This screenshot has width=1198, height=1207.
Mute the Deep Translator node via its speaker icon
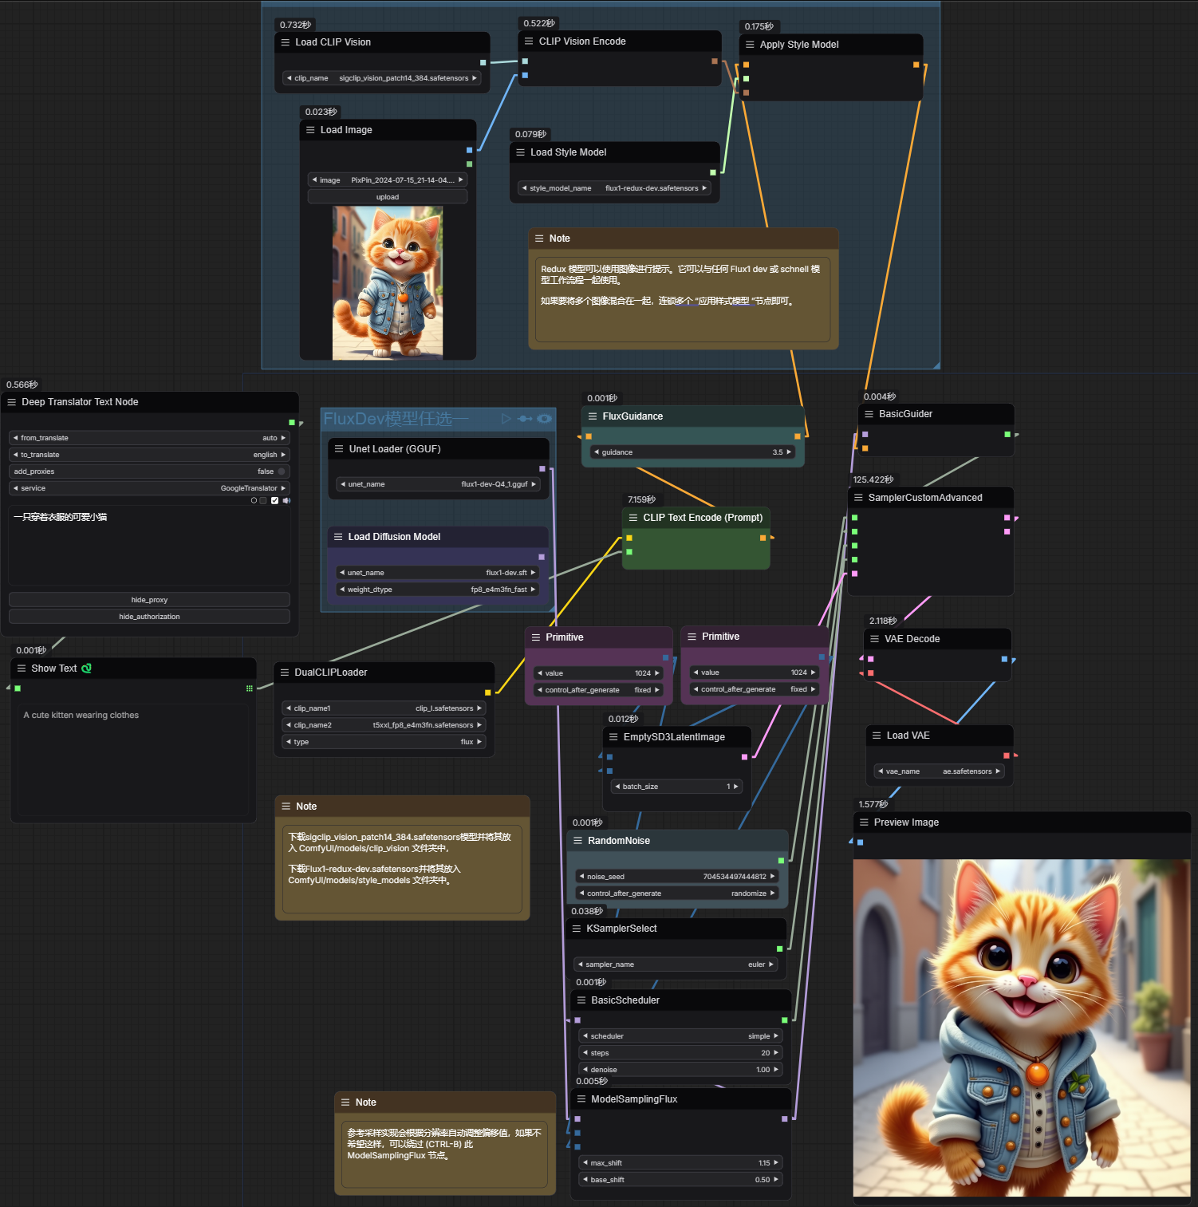point(286,500)
